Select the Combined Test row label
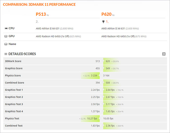170x133 pixels. 14,126
